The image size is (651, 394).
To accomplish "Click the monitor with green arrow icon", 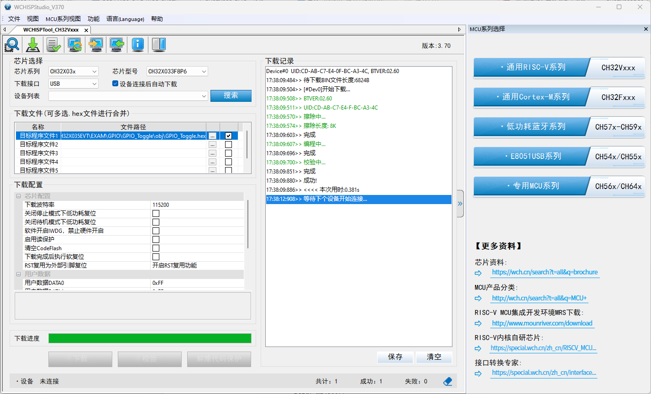I will [117, 44].
